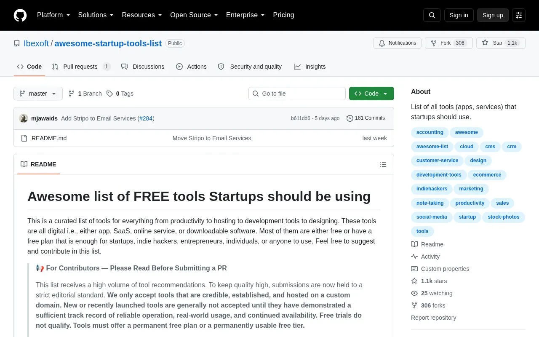Click the Report repository link
Image resolution: width=539 pixels, height=337 pixels.
pyautogui.click(x=433, y=318)
